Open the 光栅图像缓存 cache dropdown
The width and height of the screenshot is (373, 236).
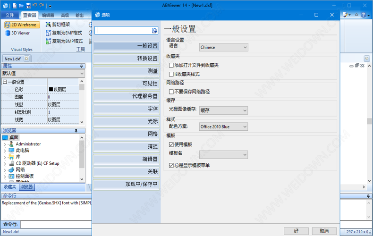tap(223, 110)
